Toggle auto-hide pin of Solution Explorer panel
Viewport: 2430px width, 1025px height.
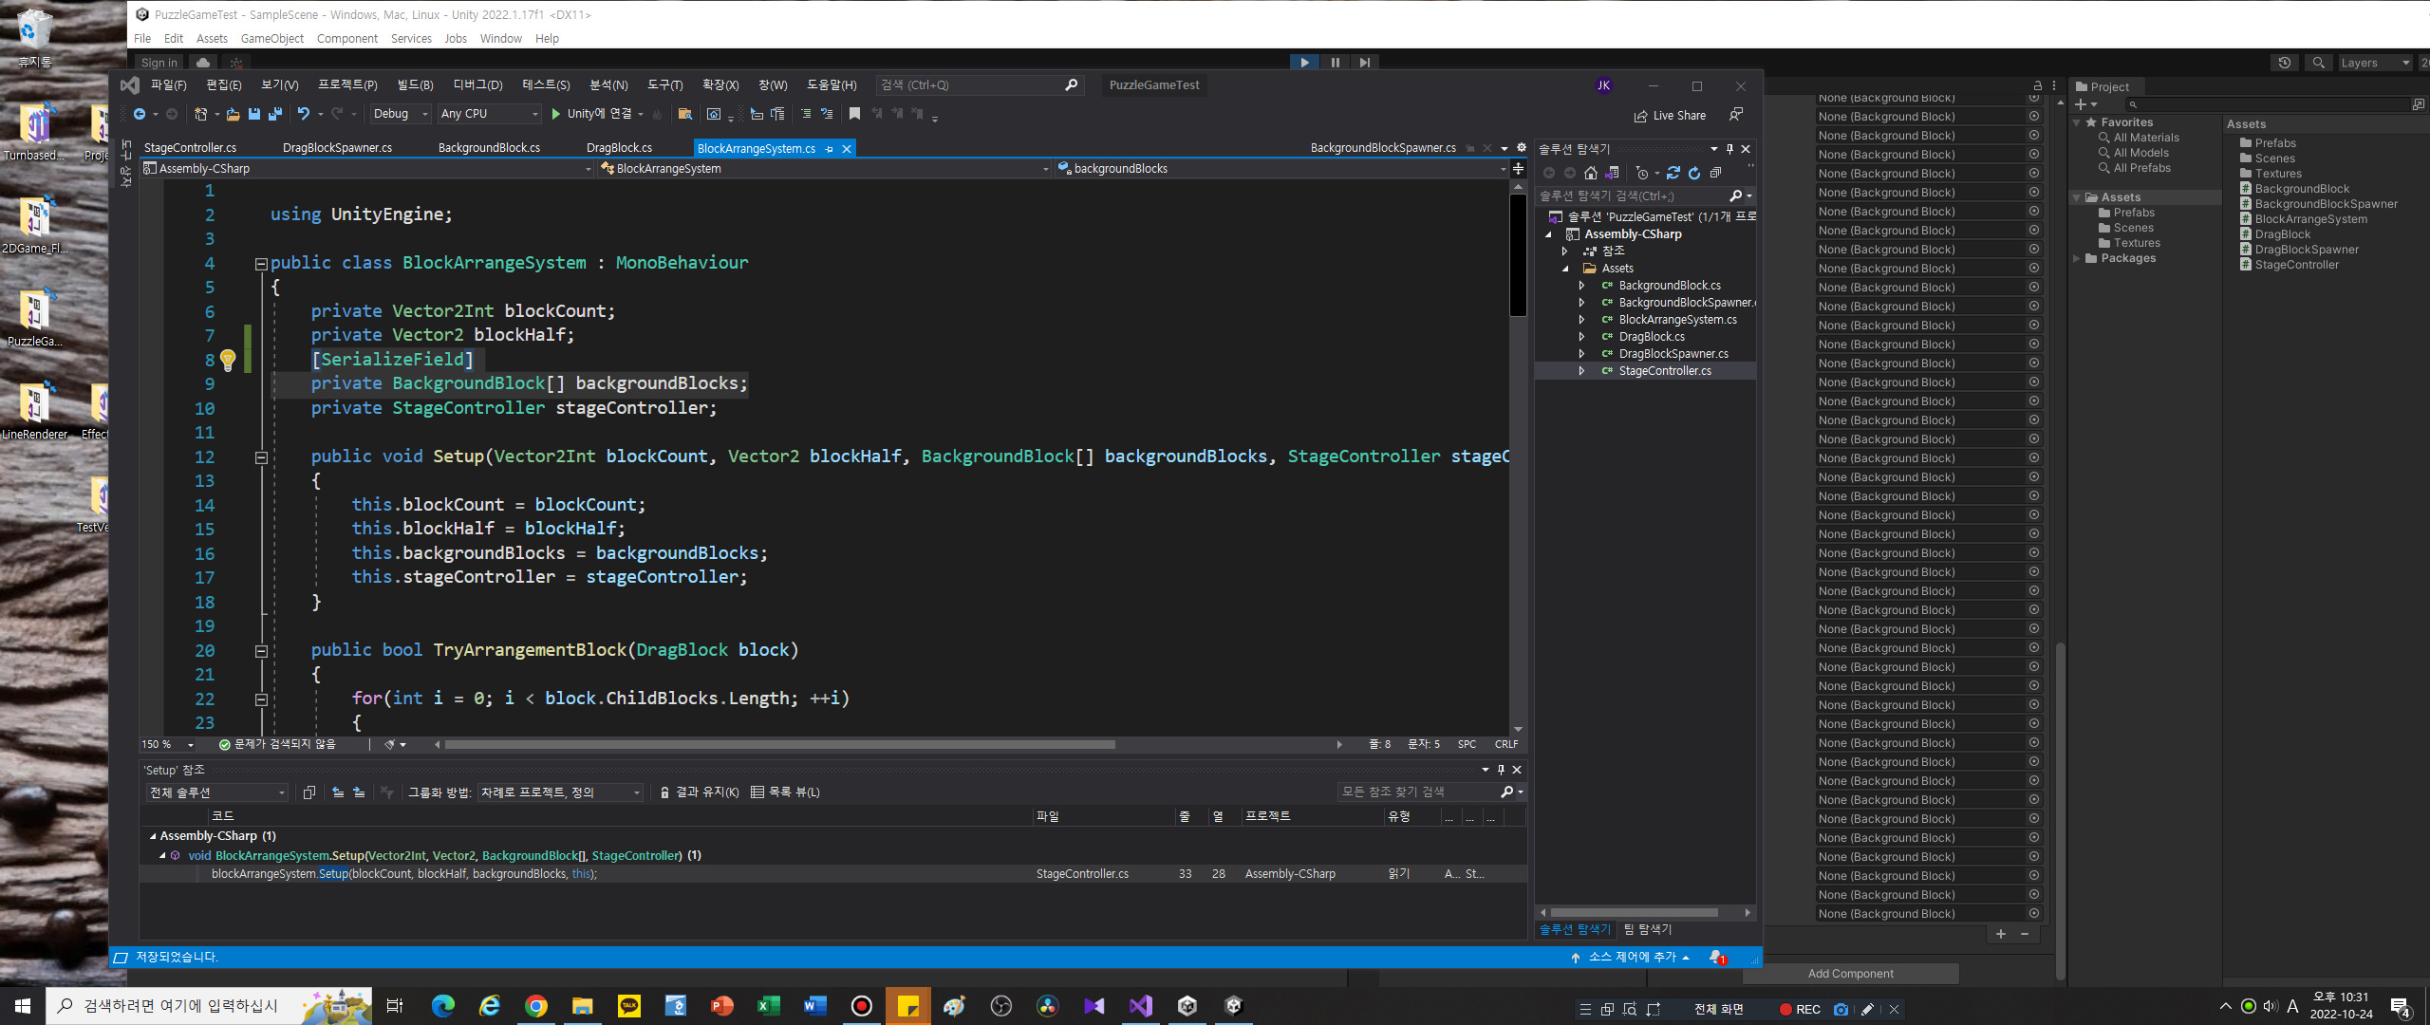1729,149
